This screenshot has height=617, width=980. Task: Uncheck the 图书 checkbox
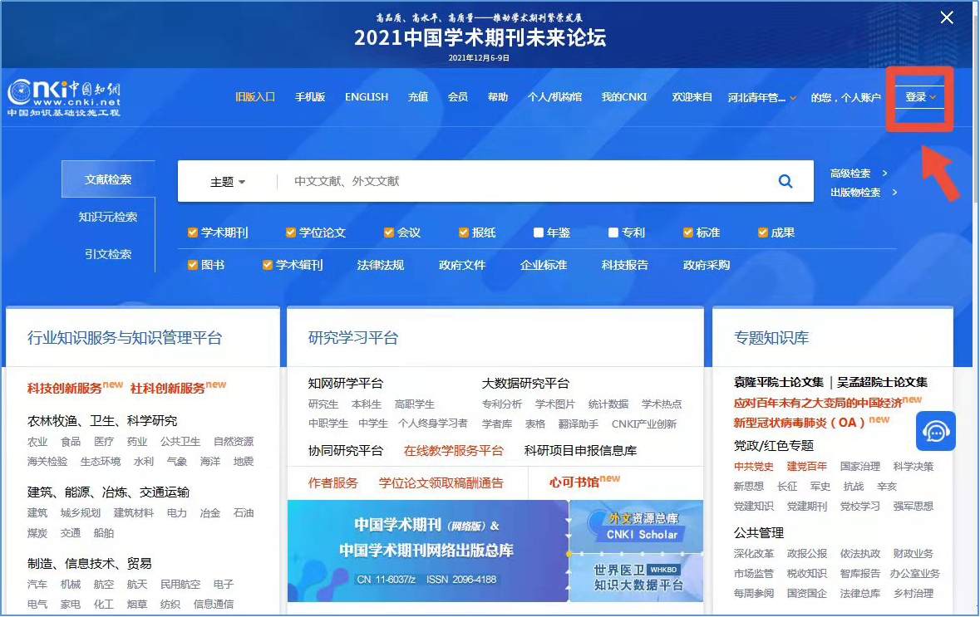click(193, 265)
